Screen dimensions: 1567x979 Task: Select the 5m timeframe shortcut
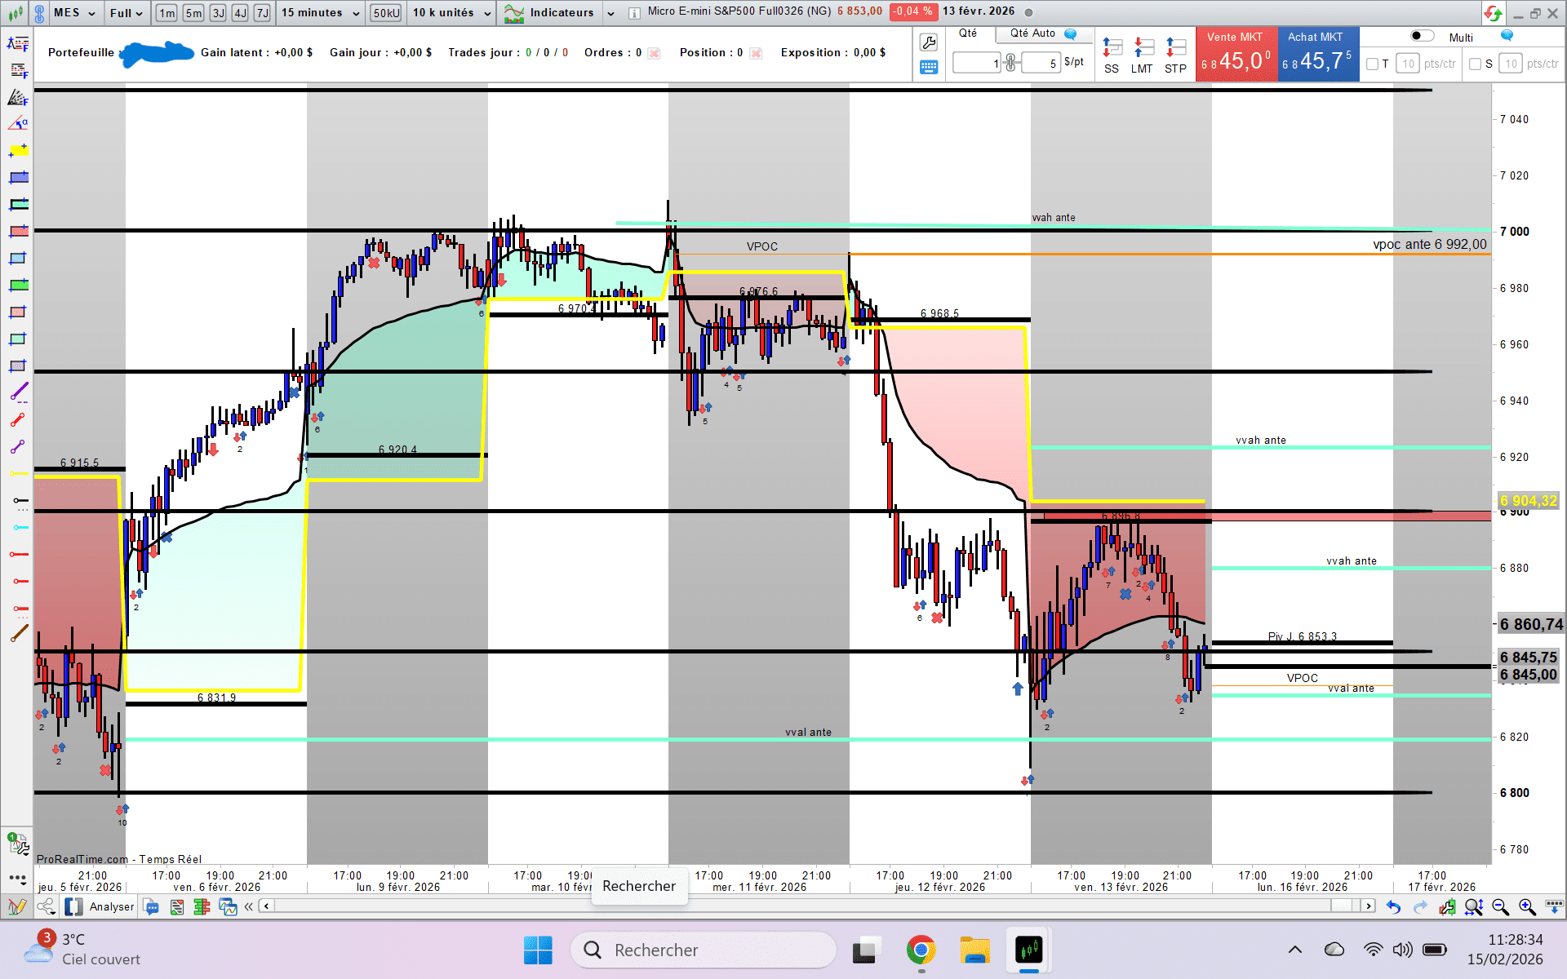tap(193, 12)
